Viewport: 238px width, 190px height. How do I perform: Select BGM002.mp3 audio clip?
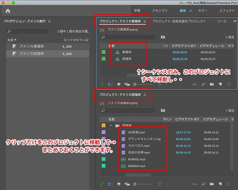137,166
